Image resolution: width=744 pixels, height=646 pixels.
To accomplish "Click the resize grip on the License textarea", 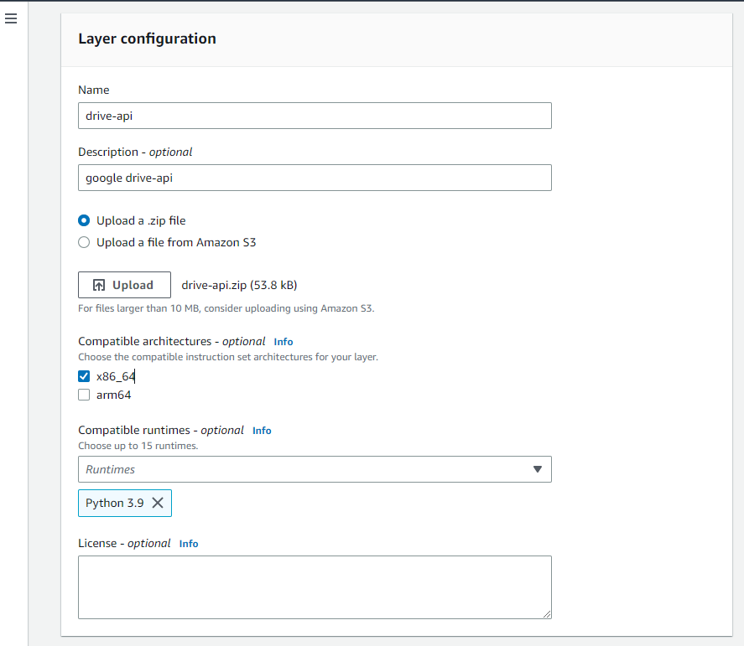I will pyautogui.click(x=547, y=615).
